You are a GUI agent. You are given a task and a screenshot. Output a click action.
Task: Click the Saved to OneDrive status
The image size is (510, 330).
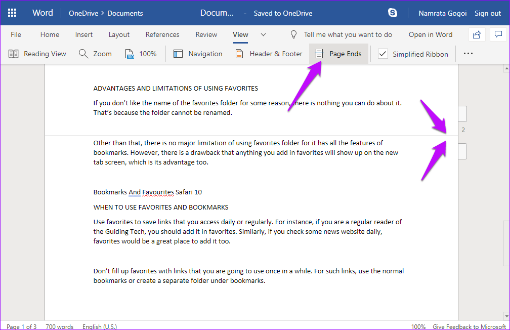click(283, 13)
